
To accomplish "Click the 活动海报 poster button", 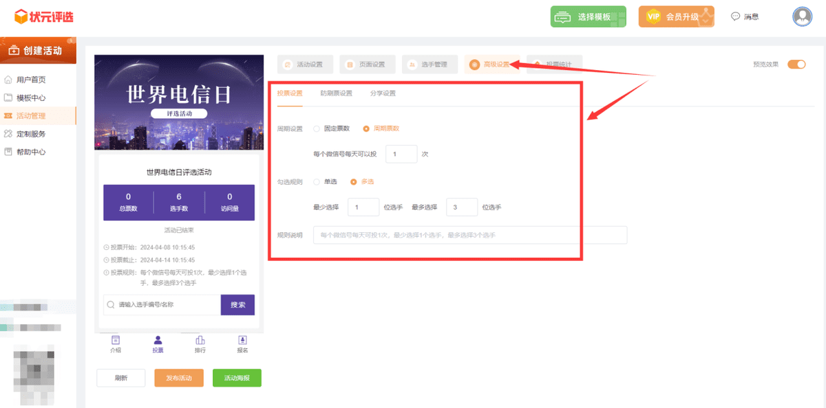I will 237,377.
